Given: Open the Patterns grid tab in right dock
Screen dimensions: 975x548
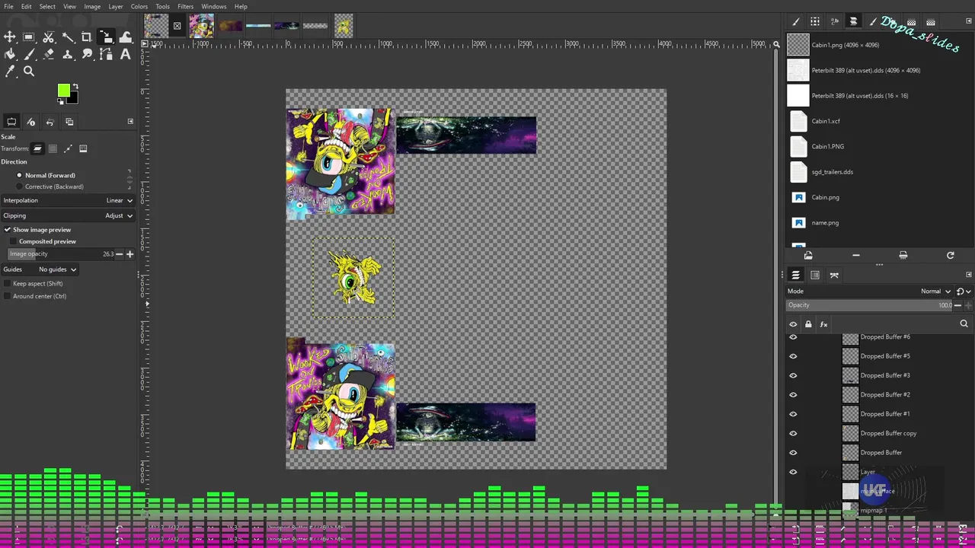Looking at the screenshot, I should click(815, 22).
